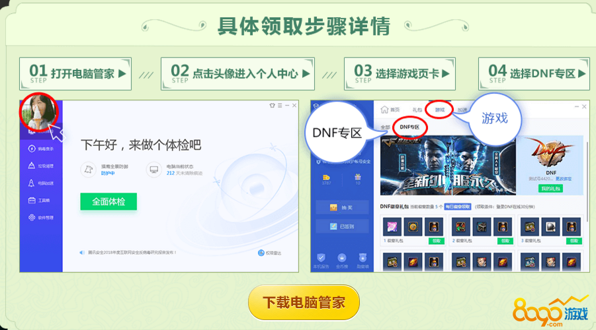
Task: Open 病毒查杀 in the left sidebar
Action: (41, 148)
